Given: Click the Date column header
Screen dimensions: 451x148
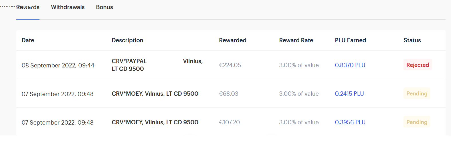Looking at the screenshot, I should [28, 40].
